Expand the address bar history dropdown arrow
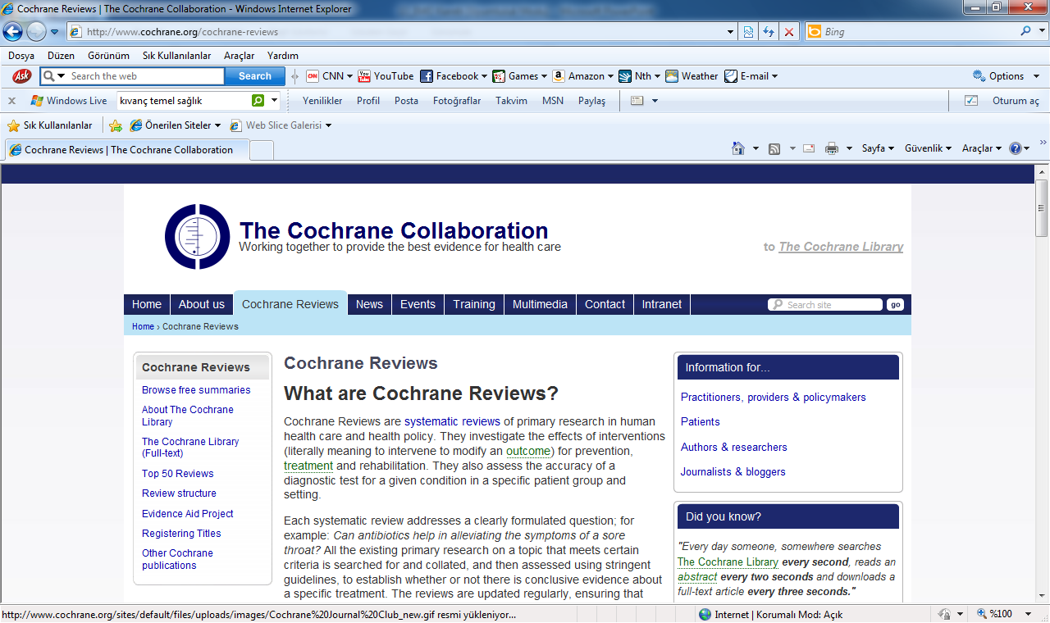1050x623 pixels. click(x=731, y=32)
